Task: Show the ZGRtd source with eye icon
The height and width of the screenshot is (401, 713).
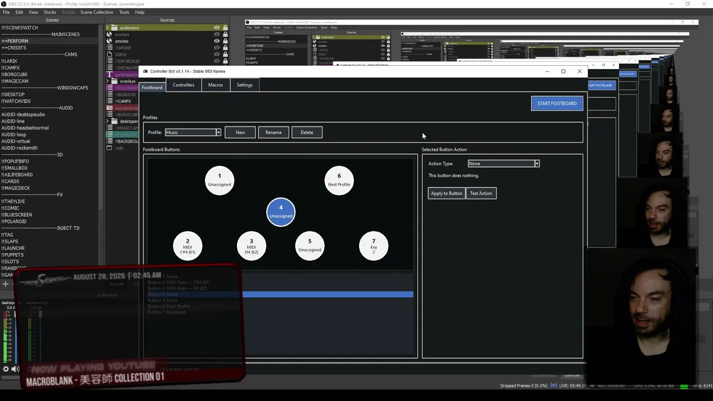Action: [217, 55]
